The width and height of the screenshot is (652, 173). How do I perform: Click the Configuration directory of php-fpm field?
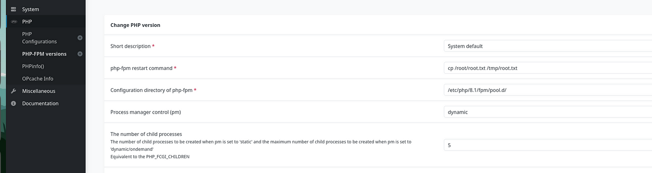pyautogui.click(x=548, y=90)
